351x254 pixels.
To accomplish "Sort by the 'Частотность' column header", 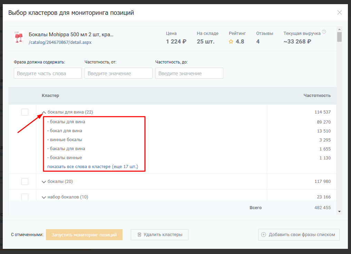I will click(x=317, y=96).
